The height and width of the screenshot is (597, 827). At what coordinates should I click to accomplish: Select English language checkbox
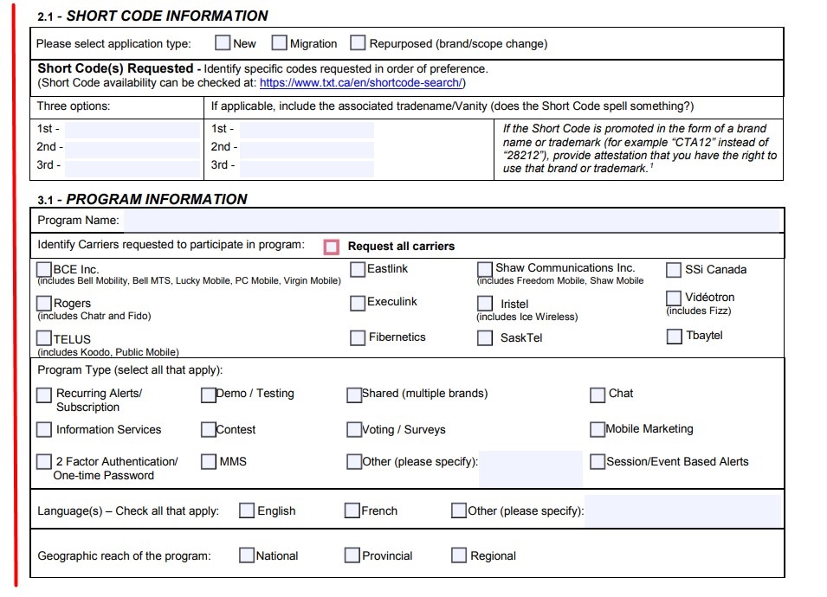pyautogui.click(x=246, y=510)
